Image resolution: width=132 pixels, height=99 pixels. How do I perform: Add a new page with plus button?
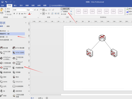pyautogui.click(x=47, y=98)
